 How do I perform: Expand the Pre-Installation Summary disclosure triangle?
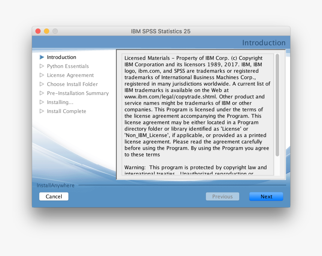(42, 93)
